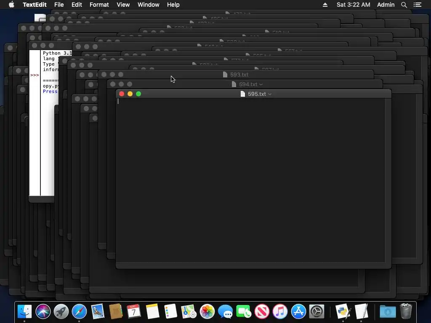Open Spotlight search magnifier

point(404,5)
